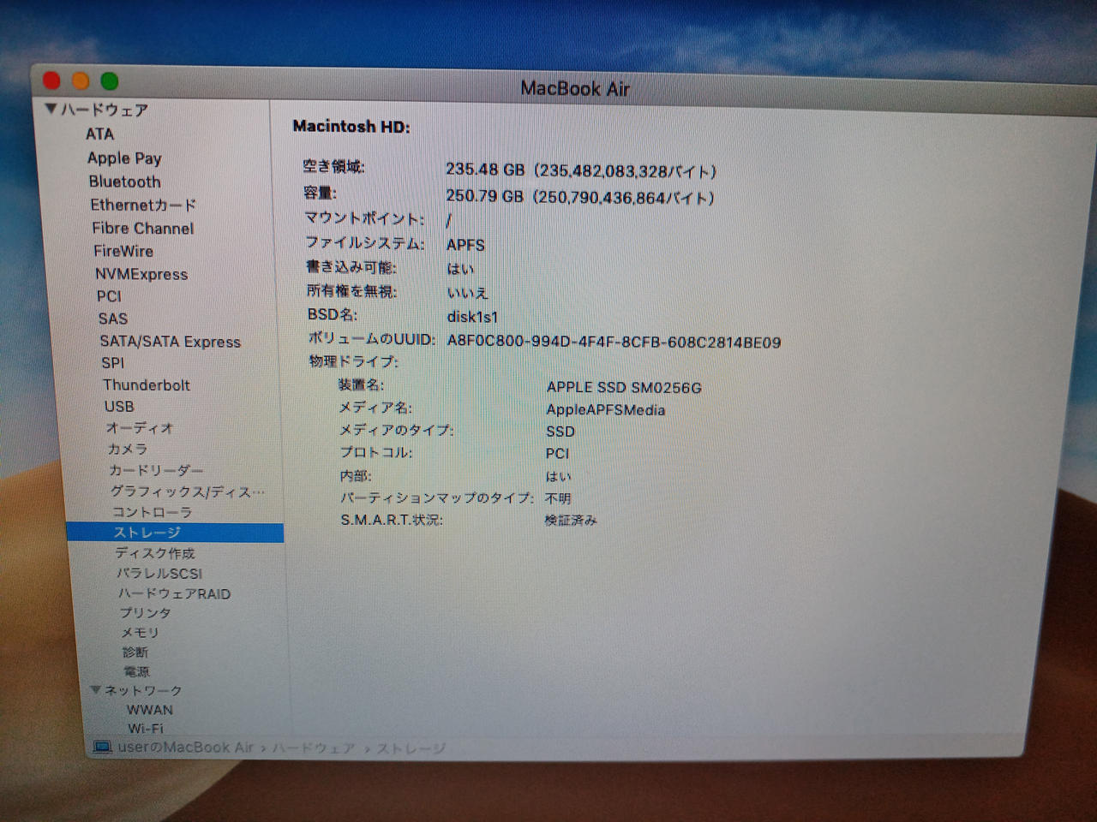Select コントローラ in the sidebar

click(x=152, y=512)
